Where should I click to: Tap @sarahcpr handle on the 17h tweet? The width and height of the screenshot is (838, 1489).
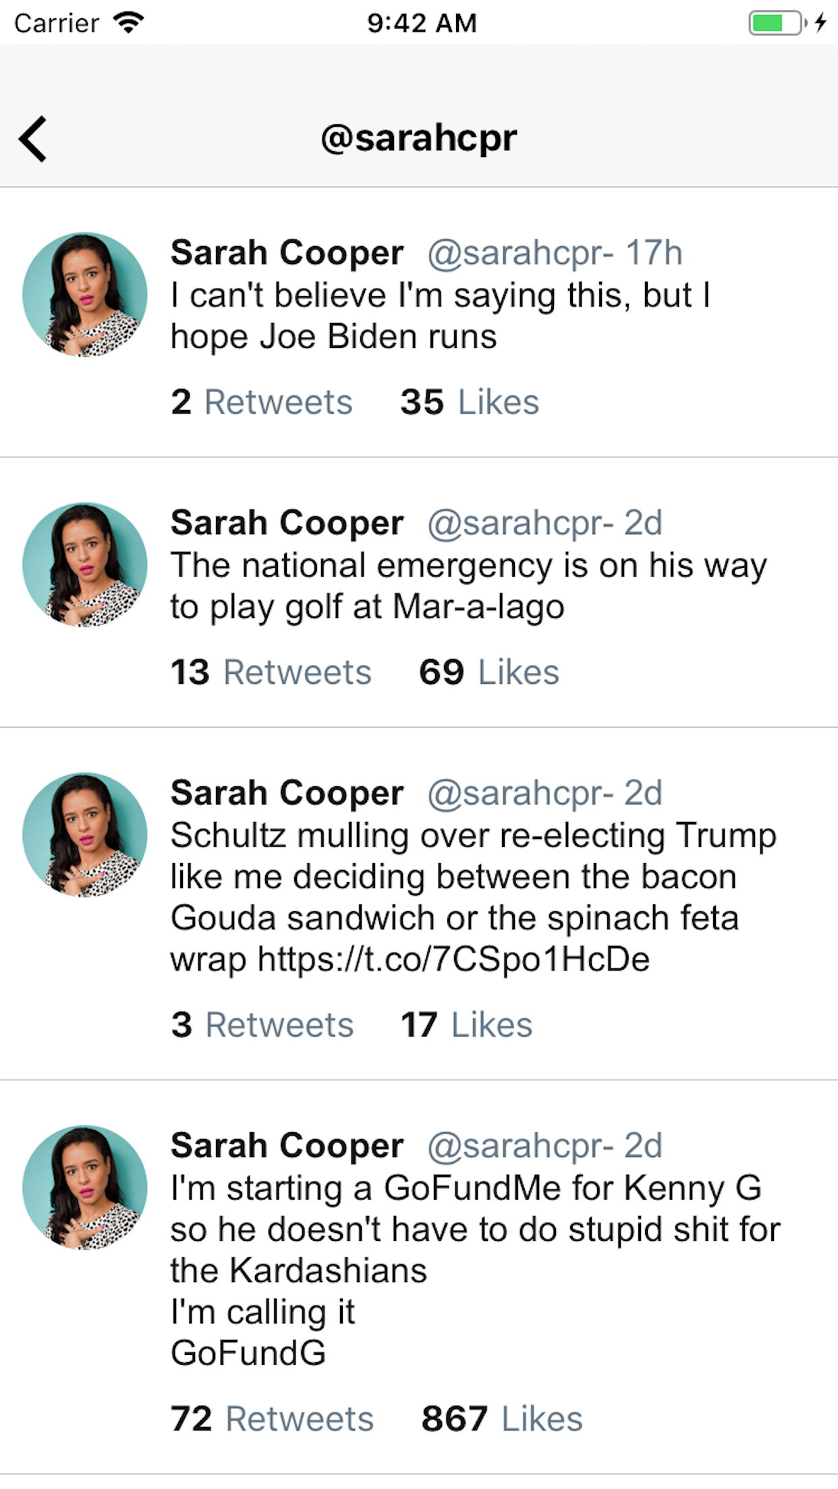click(x=520, y=253)
